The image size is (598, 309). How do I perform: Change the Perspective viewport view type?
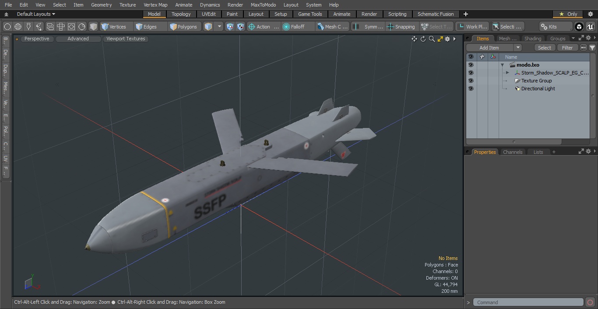click(x=37, y=39)
